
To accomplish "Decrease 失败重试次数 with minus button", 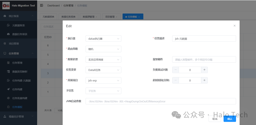I will 175,70.
